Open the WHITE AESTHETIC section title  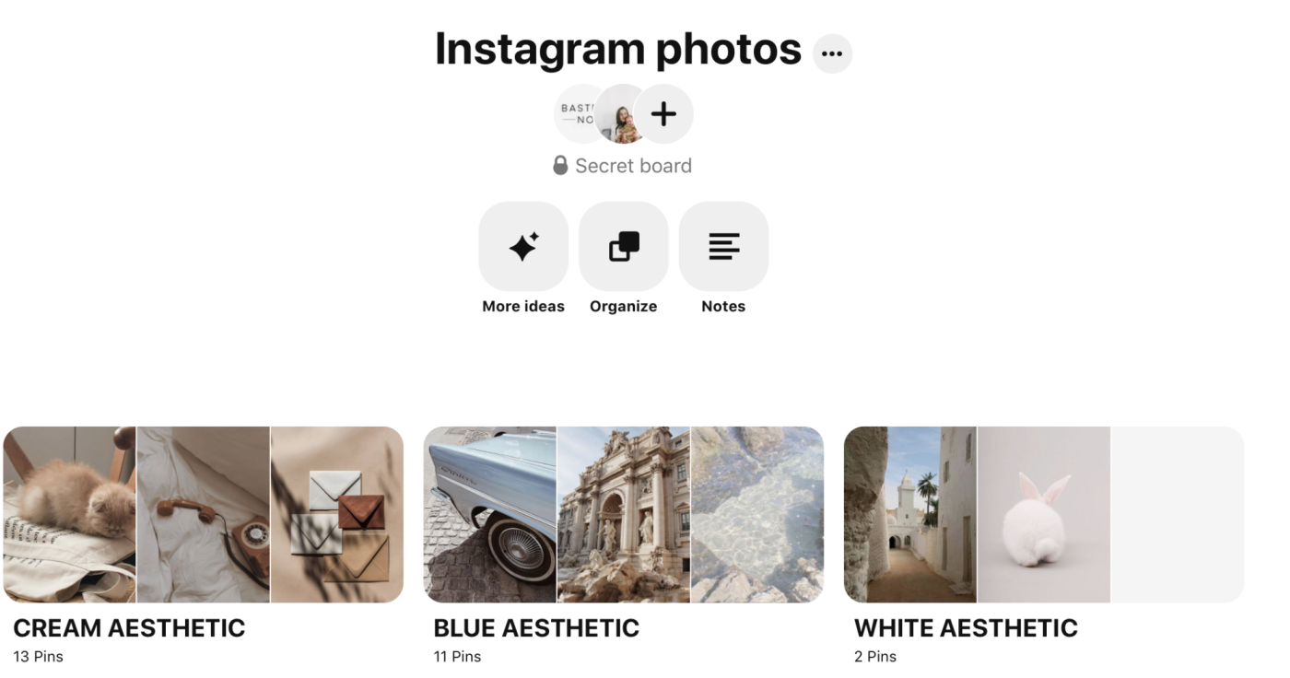[x=966, y=628]
